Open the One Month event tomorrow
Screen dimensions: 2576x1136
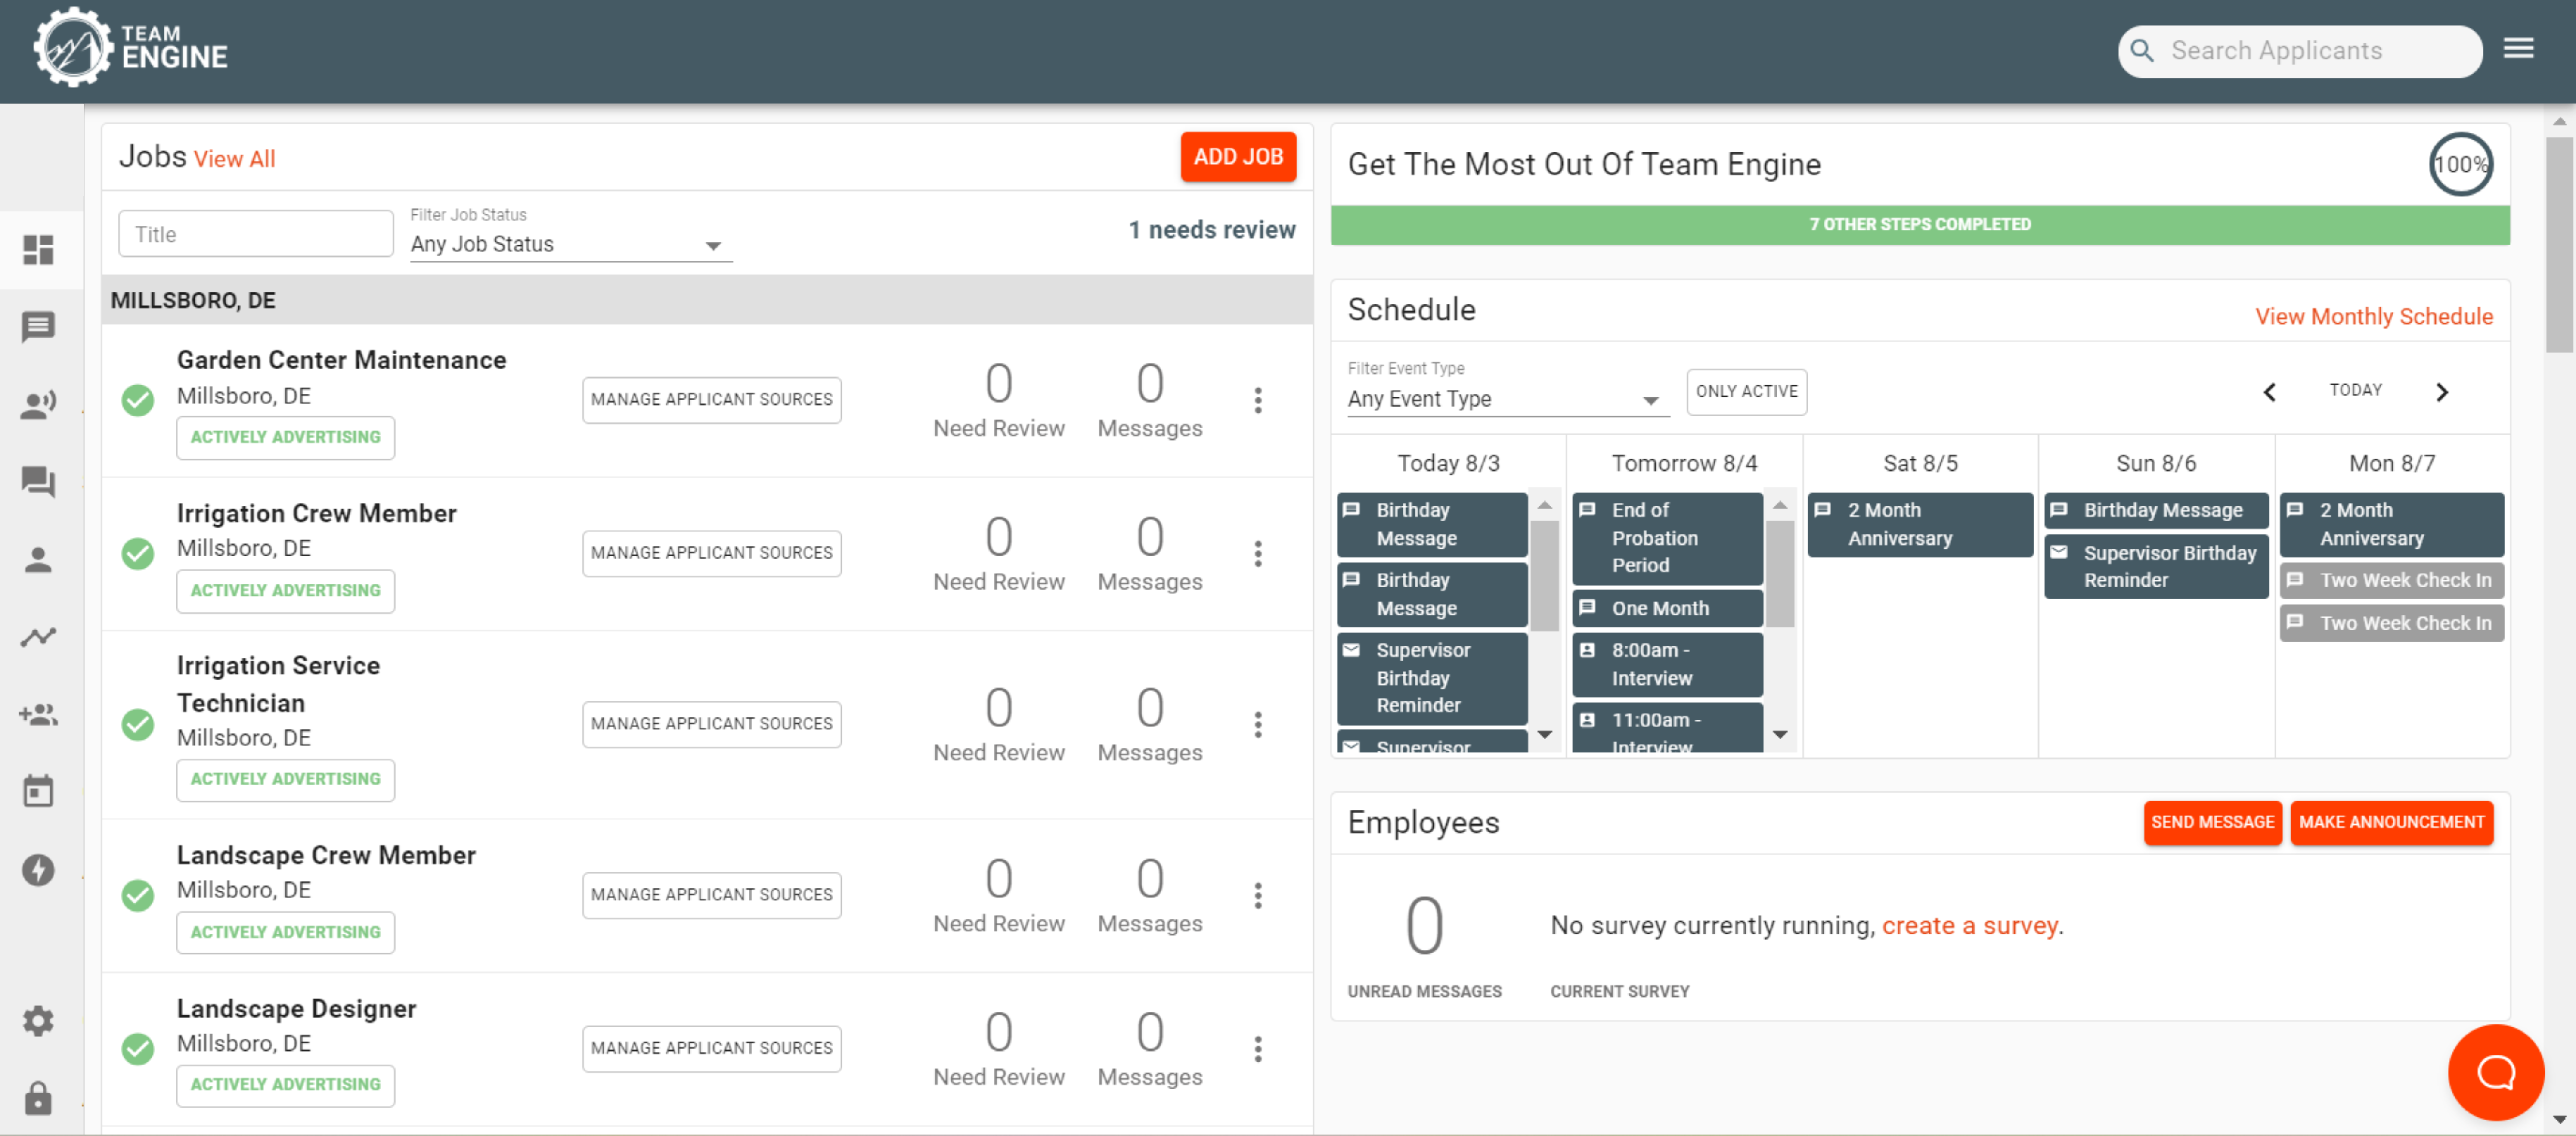point(1667,608)
